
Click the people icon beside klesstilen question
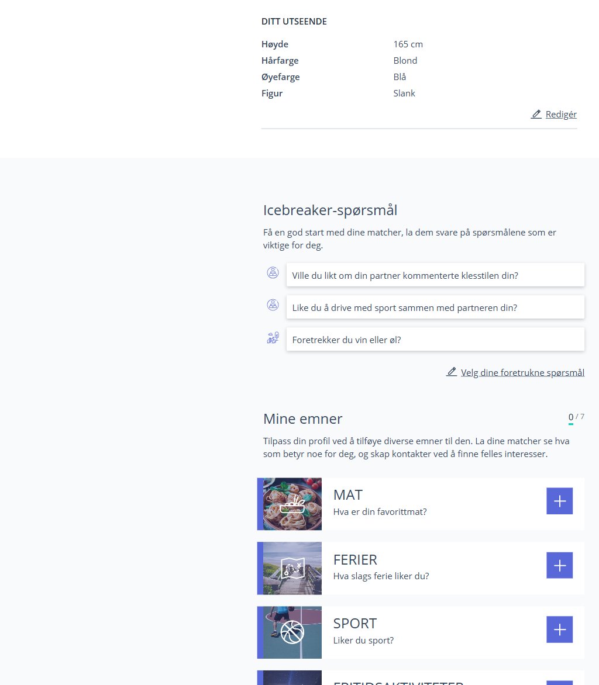pyautogui.click(x=273, y=272)
